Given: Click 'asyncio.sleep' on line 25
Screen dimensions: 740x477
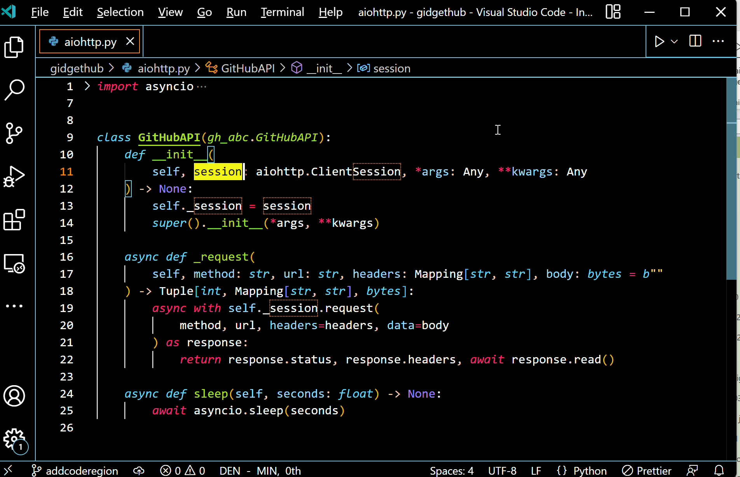Looking at the screenshot, I should tap(238, 410).
